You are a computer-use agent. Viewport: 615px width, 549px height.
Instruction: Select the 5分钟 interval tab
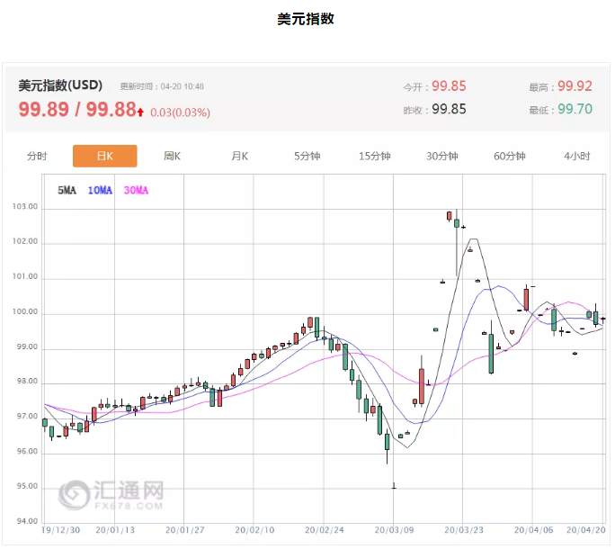[307, 157]
